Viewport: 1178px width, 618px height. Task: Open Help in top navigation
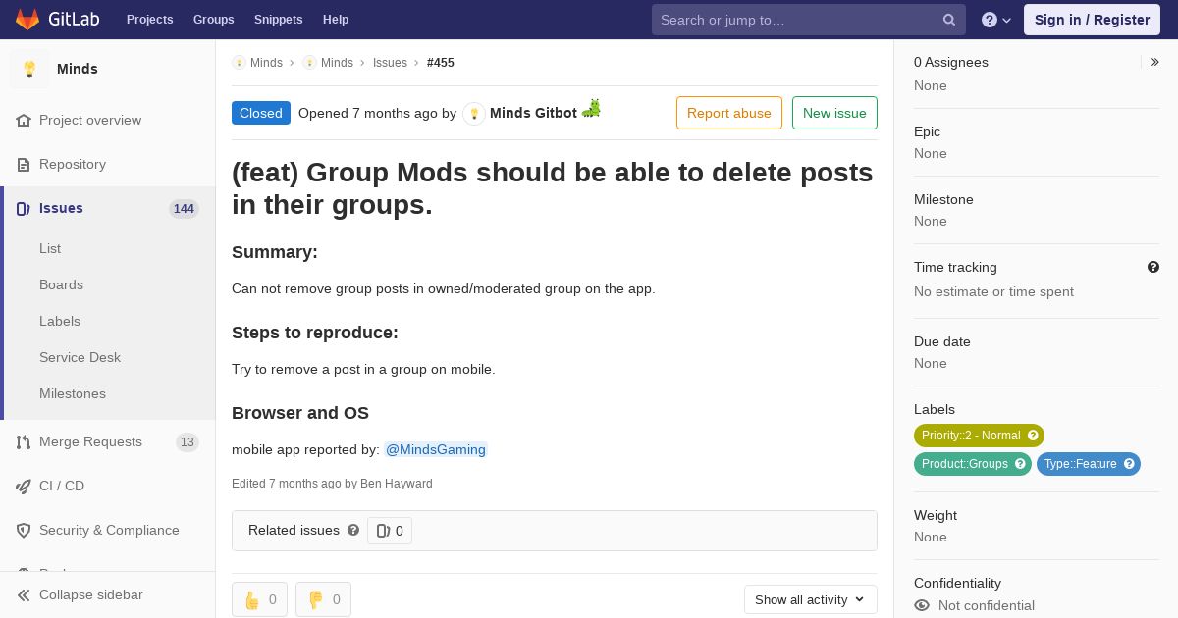[336, 20]
